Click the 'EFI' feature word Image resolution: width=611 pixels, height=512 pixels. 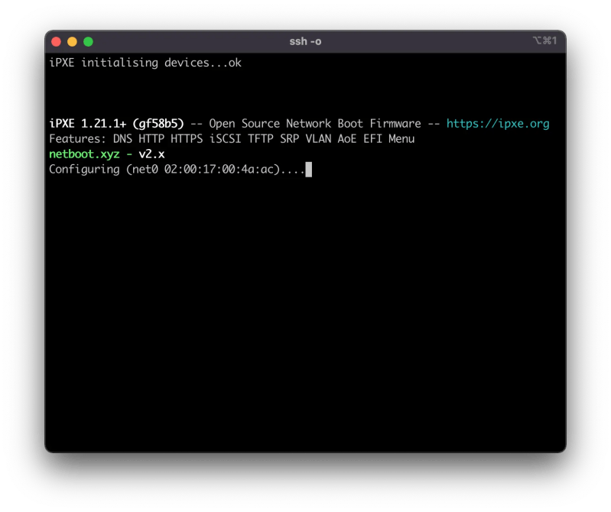click(372, 139)
